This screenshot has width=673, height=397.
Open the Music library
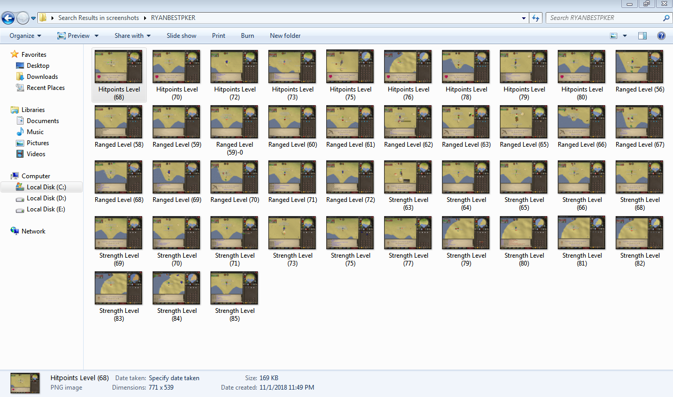[35, 132]
